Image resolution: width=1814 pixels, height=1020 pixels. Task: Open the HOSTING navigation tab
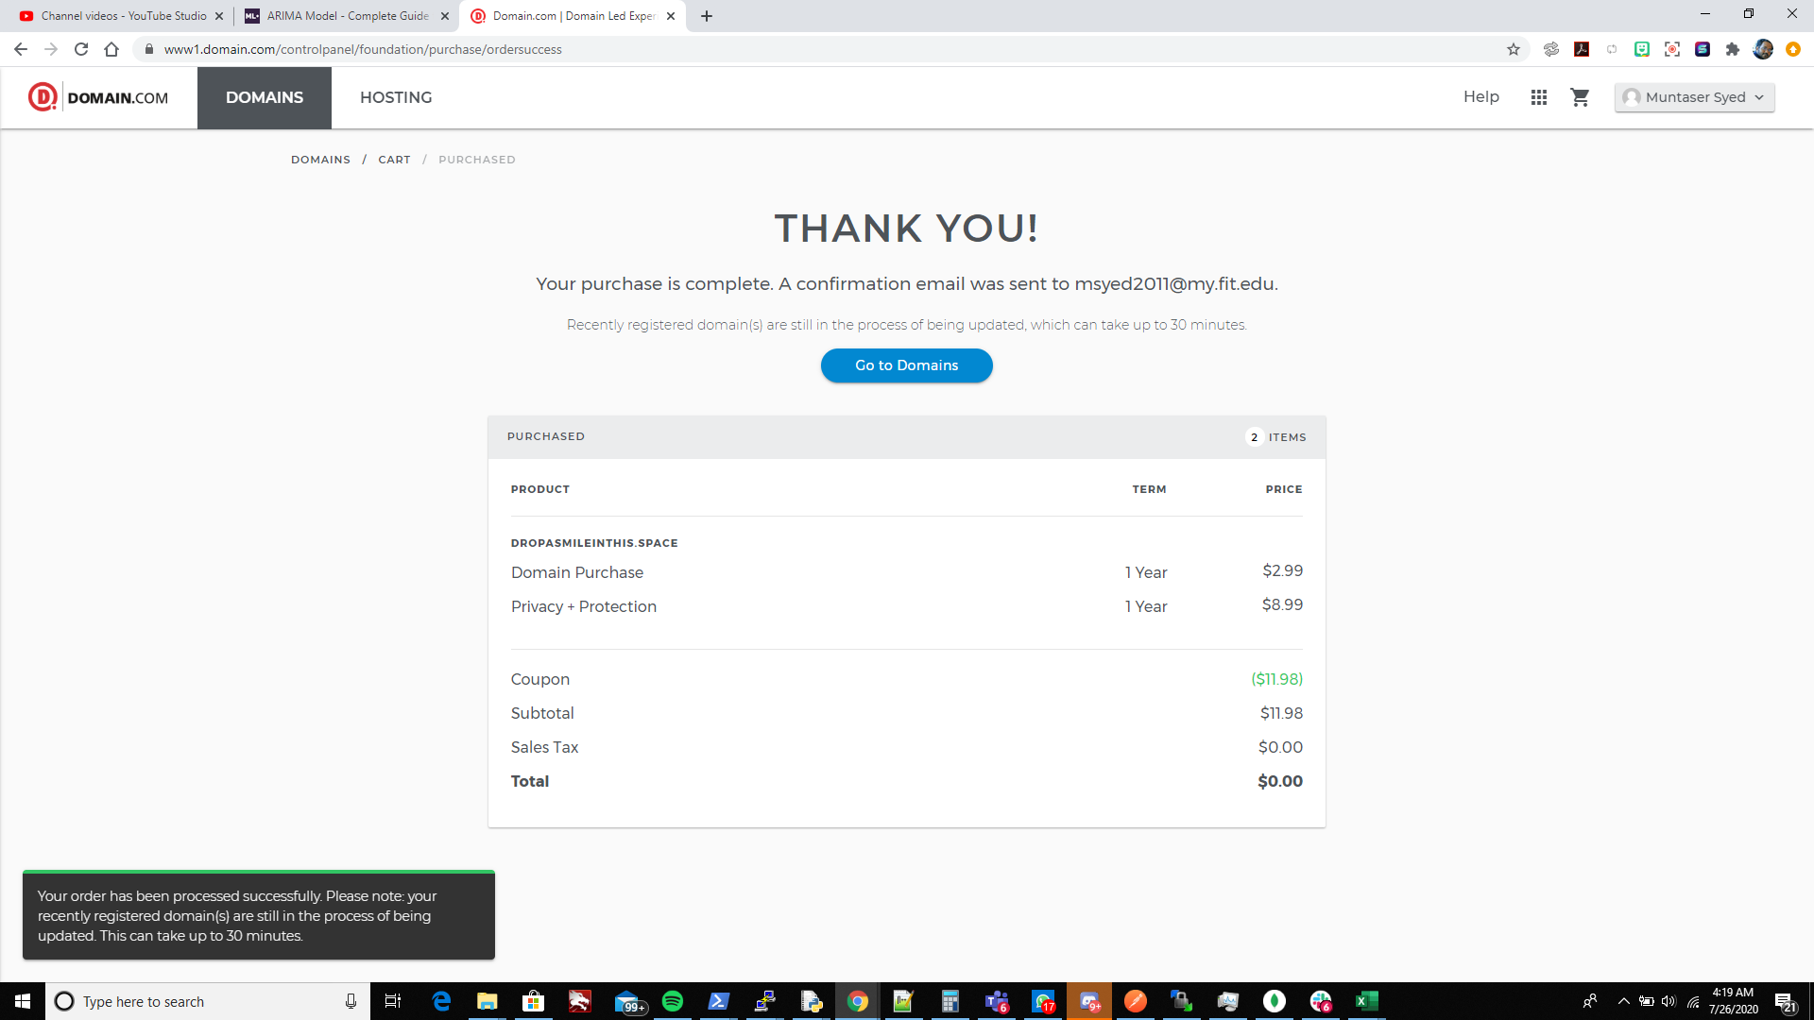[x=396, y=97]
